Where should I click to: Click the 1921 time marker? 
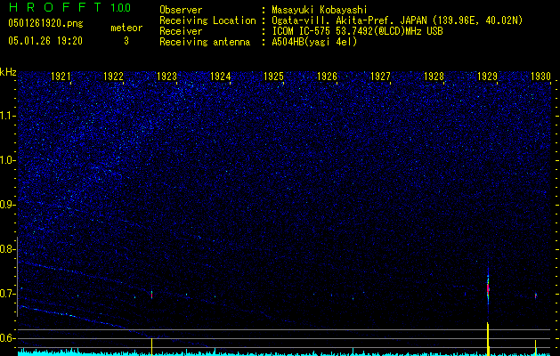(x=61, y=76)
